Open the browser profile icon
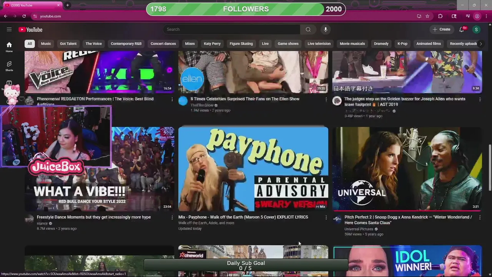The width and height of the screenshot is (492, 277). (477, 16)
